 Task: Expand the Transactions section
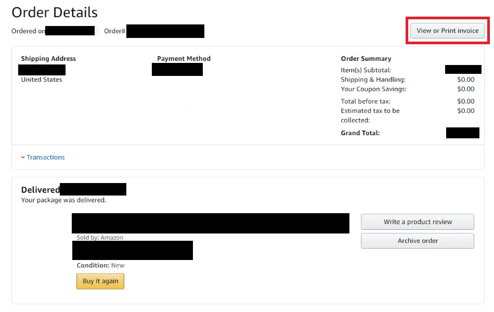tap(46, 157)
